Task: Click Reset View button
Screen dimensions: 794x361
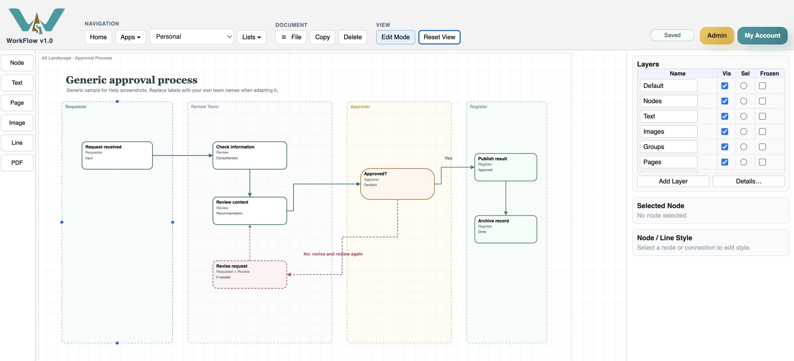Action: pos(439,37)
